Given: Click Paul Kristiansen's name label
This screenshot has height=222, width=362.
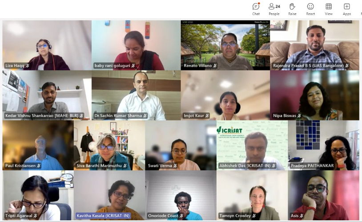Looking at the screenshot, I should coord(20,166).
